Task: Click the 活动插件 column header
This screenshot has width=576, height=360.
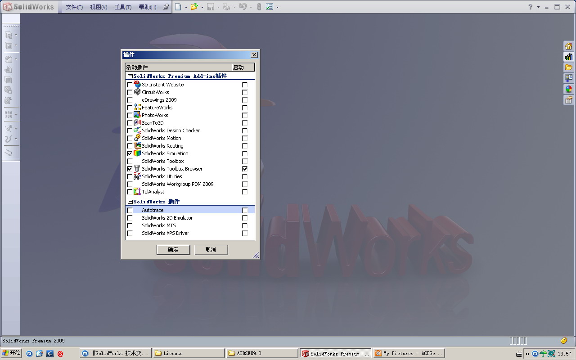Action: point(178,67)
